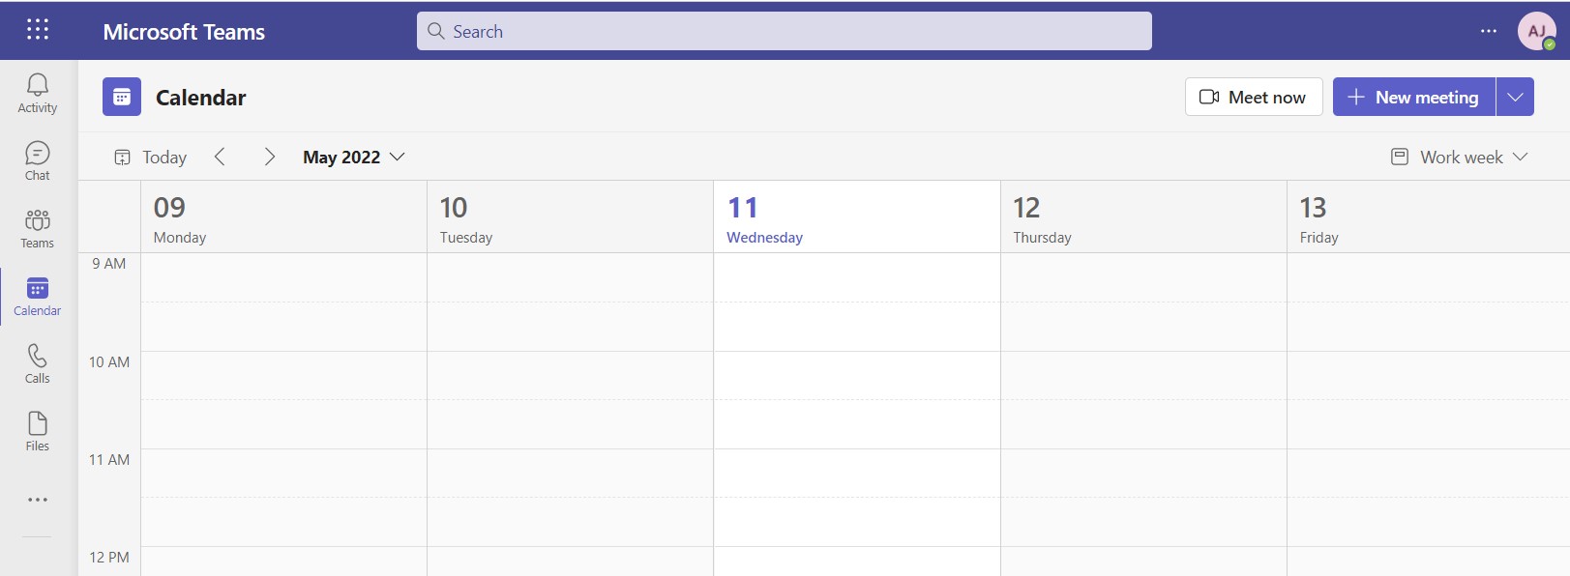Click Wednesday 9 AM time slot
Image resolution: width=1570 pixels, height=576 pixels.
pyautogui.click(x=857, y=277)
